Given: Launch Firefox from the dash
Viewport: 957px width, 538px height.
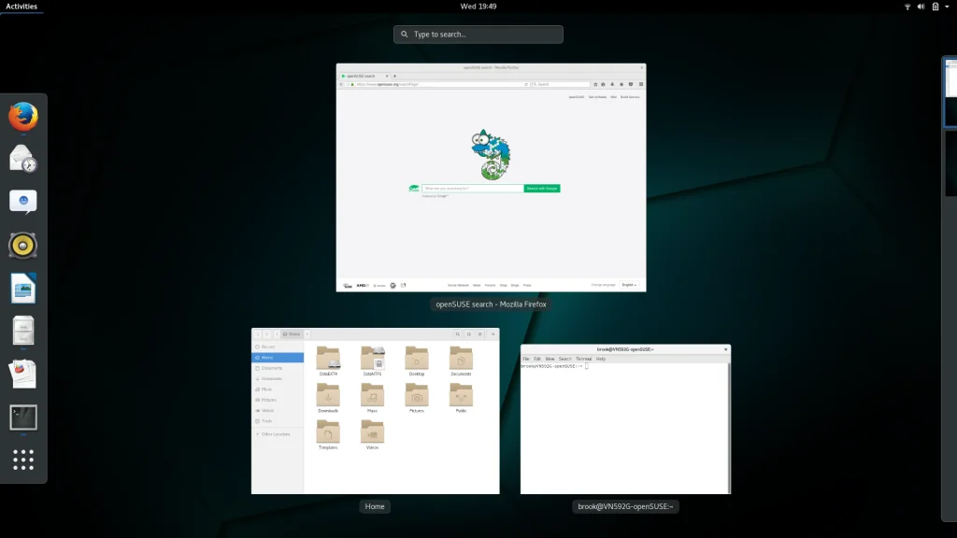Looking at the screenshot, I should coord(23,117).
